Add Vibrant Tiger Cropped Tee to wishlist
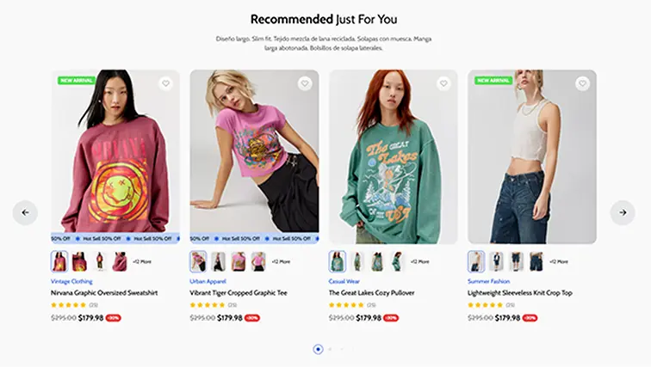This screenshot has width=651, height=367. pyautogui.click(x=304, y=83)
